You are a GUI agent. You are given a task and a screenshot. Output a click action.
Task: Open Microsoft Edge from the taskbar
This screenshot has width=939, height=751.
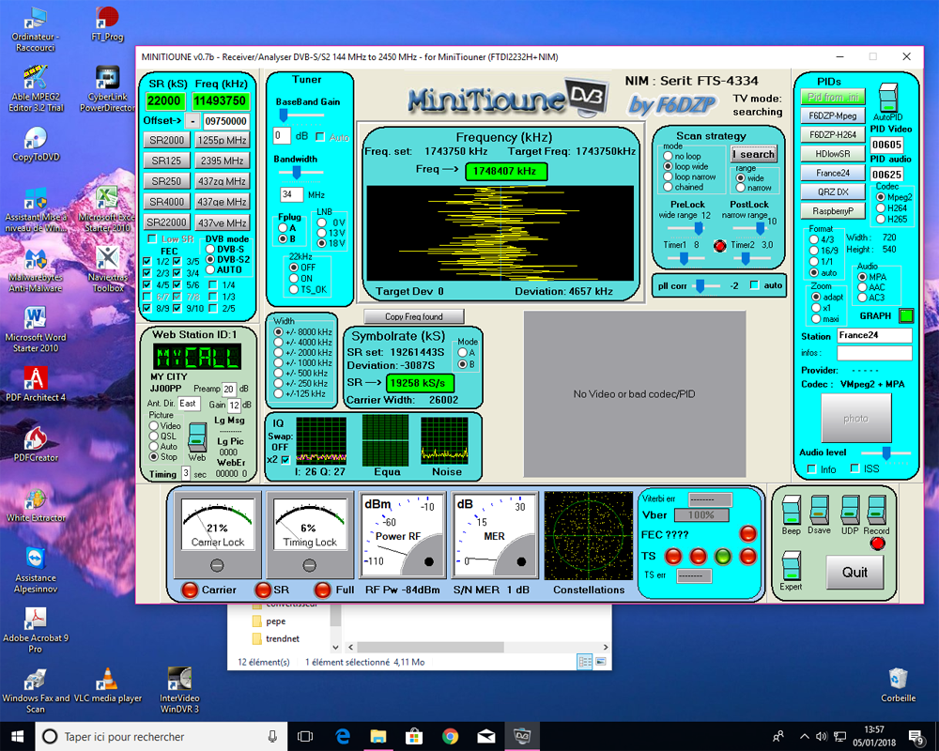coord(342,736)
